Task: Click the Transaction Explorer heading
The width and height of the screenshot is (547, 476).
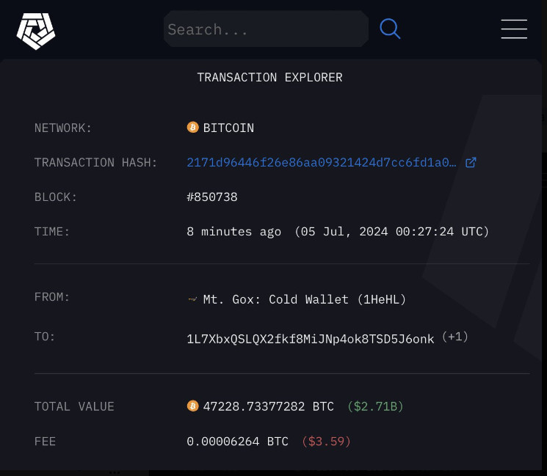Action: (x=269, y=77)
